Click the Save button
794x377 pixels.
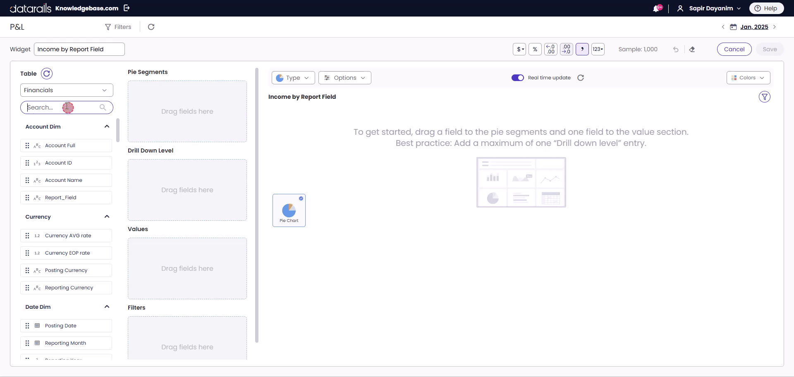click(x=770, y=49)
